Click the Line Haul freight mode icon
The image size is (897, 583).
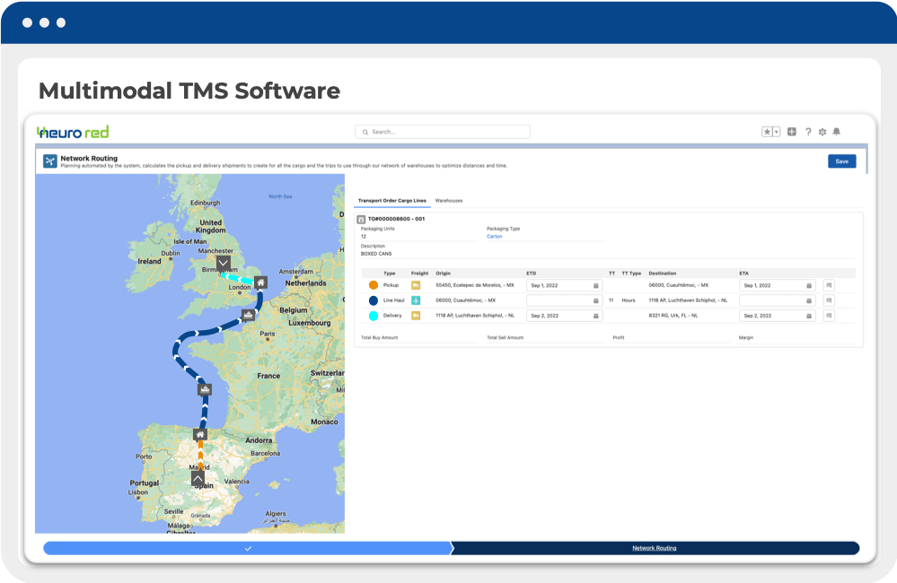point(416,300)
